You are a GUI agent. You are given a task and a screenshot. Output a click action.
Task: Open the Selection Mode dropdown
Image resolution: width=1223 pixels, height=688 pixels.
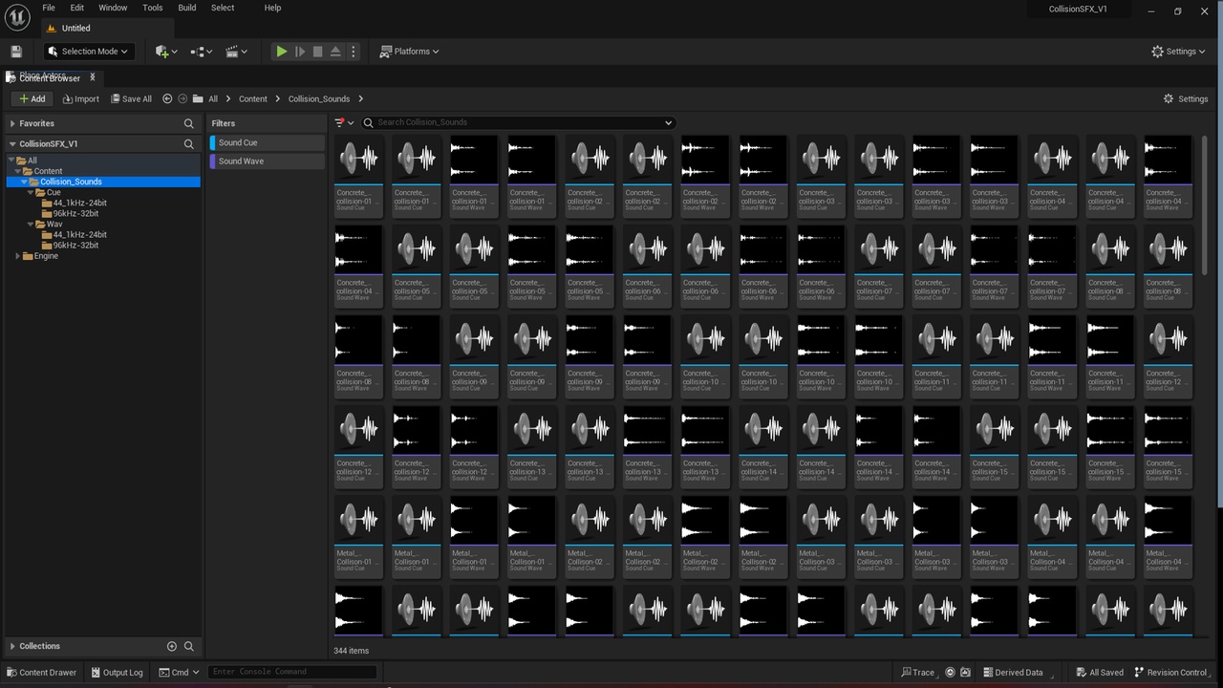point(88,52)
